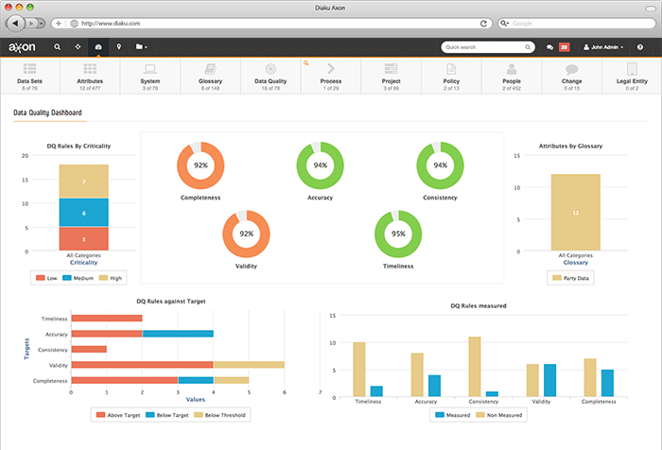Click the Completeness 92% donut chart
Screen dimensions: 662x450
click(200, 165)
